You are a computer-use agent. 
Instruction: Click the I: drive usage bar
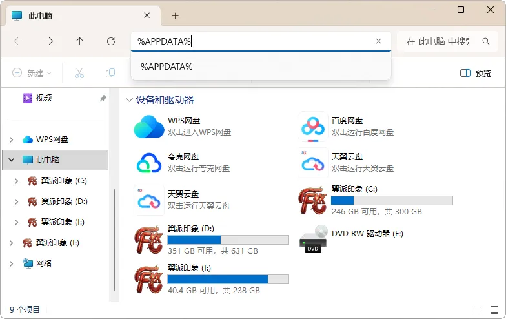click(228, 279)
